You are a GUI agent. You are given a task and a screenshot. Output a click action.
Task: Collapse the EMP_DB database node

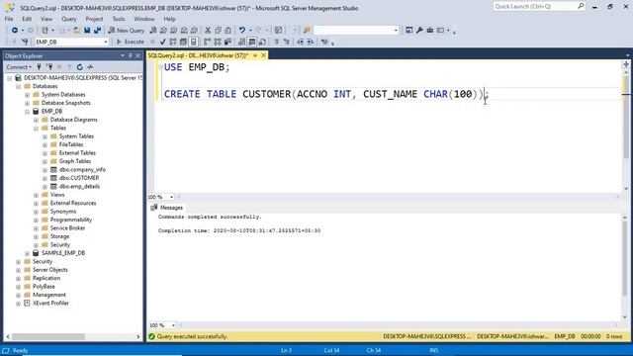pos(27,112)
